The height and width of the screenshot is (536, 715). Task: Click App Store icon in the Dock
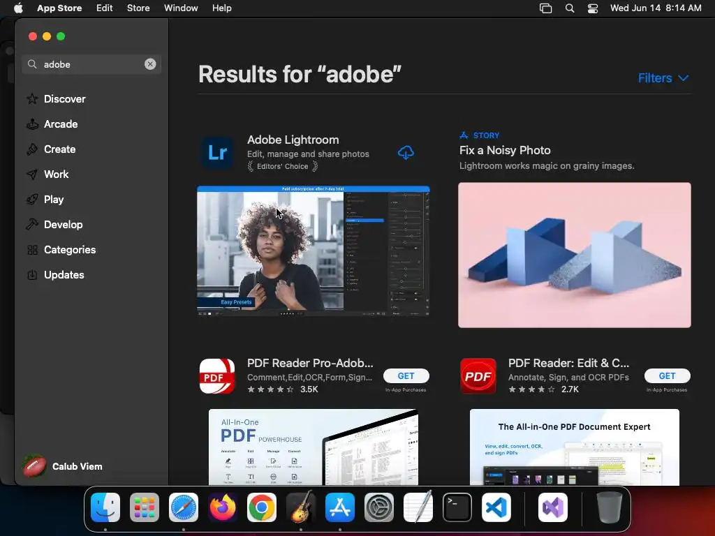coord(340,507)
